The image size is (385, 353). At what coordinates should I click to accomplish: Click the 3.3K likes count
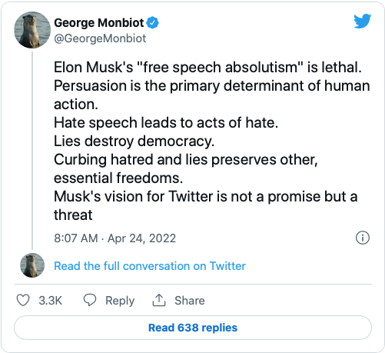coord(51,301)
